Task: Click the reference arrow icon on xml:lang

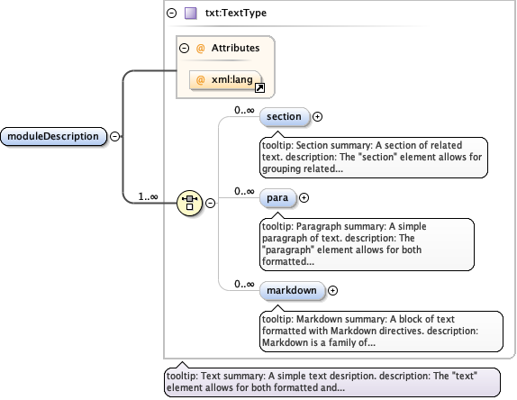Action: 259,87
